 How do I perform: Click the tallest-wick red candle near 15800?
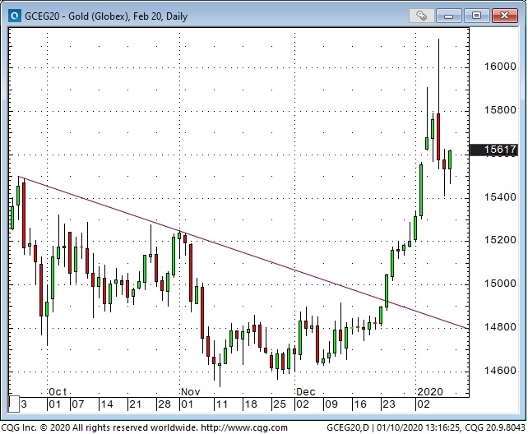point(438,136)
